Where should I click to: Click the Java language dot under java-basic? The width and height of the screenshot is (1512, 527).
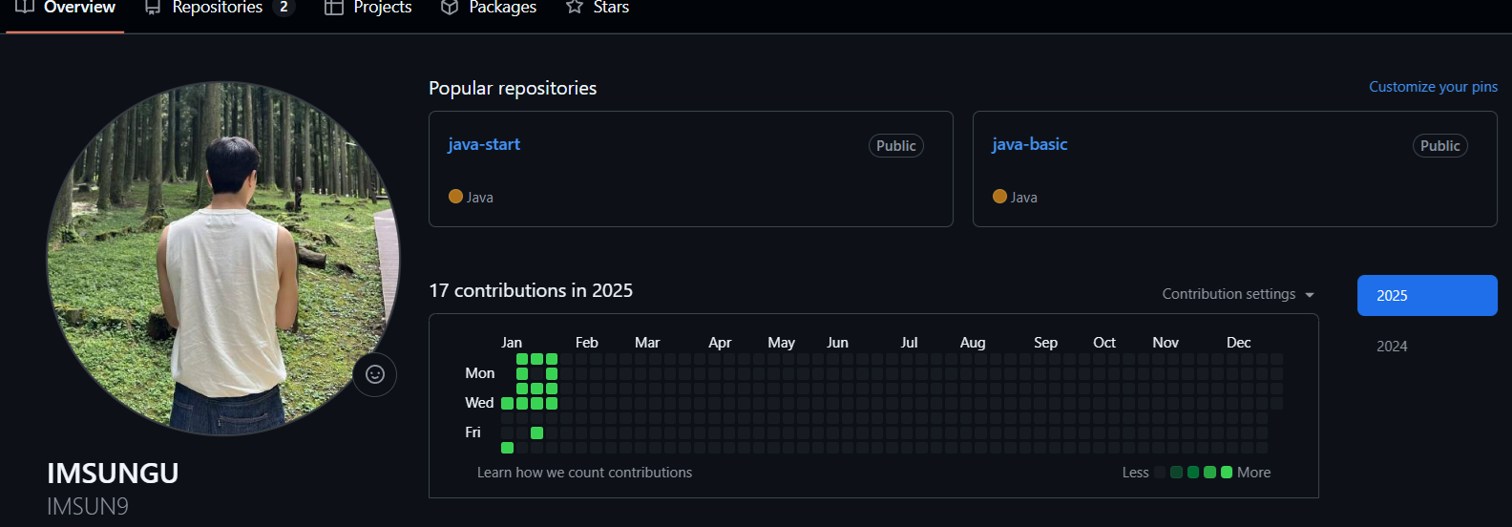click(x=999, y=197)
